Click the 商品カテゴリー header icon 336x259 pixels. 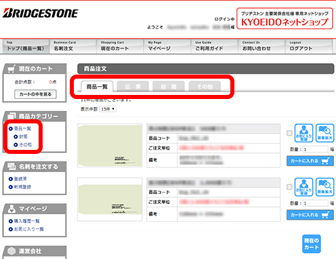12,116
